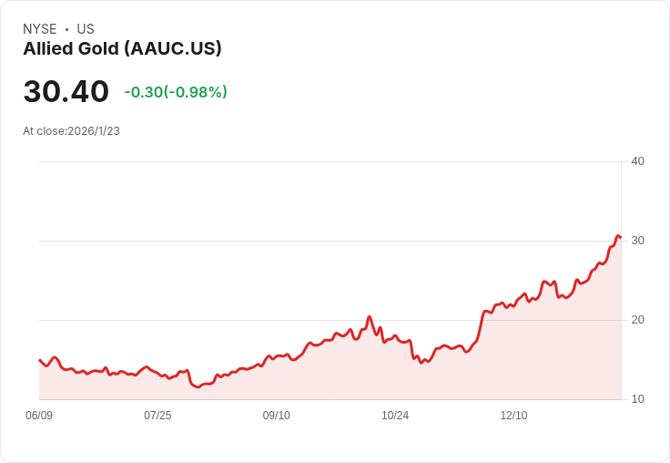The width and height of the screenshot is (670, 463).
Task: Click the Allied Gold (AAUC.US) title
Action: [122, 49]
